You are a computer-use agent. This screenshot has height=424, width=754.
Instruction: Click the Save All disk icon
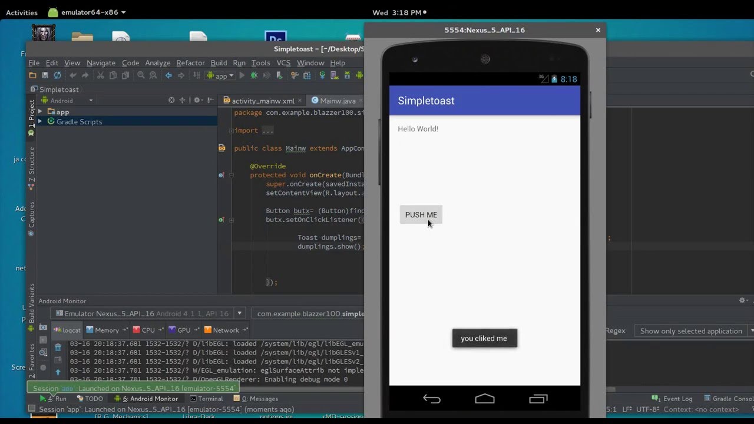point(45,75)
